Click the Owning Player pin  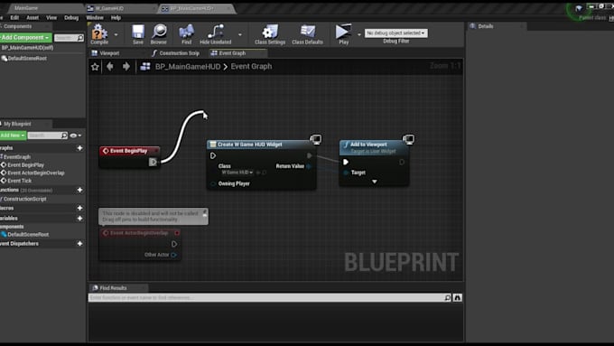[x=213, y=183]
